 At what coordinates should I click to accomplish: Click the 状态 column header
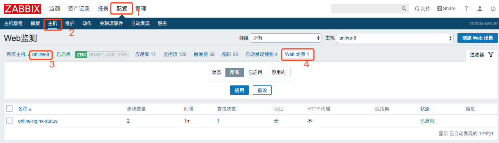[x=425, y=109]
